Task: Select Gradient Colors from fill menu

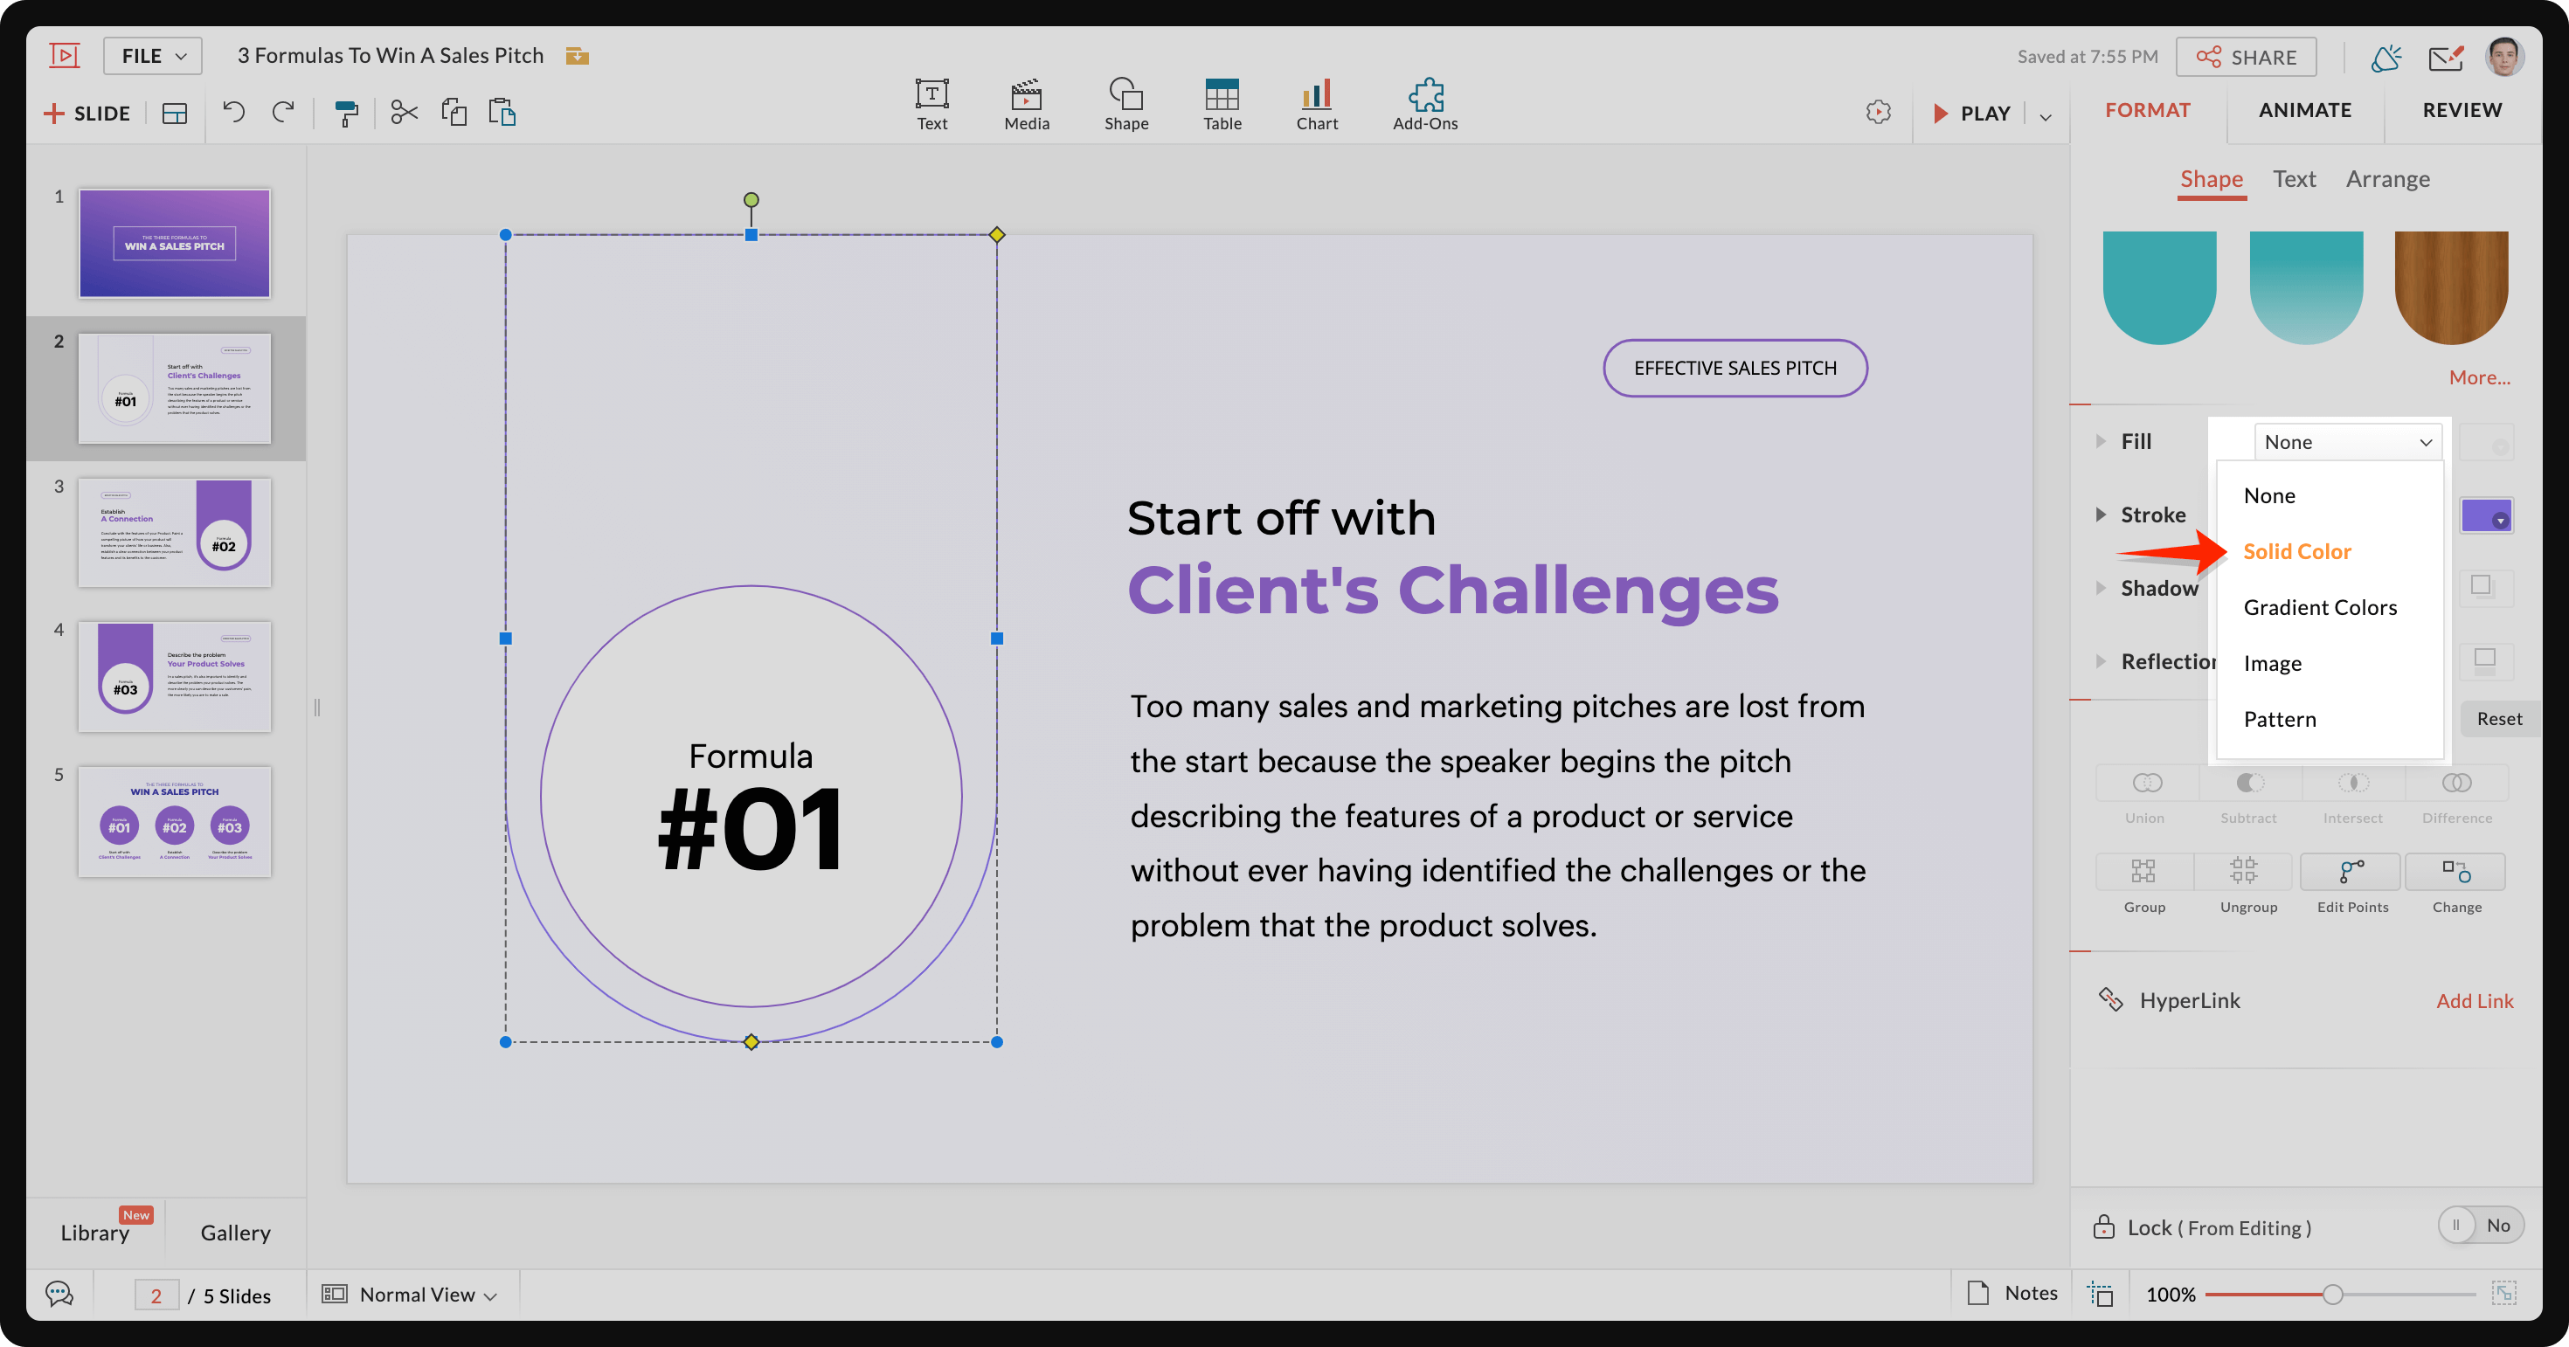Action: (2319, 607)
